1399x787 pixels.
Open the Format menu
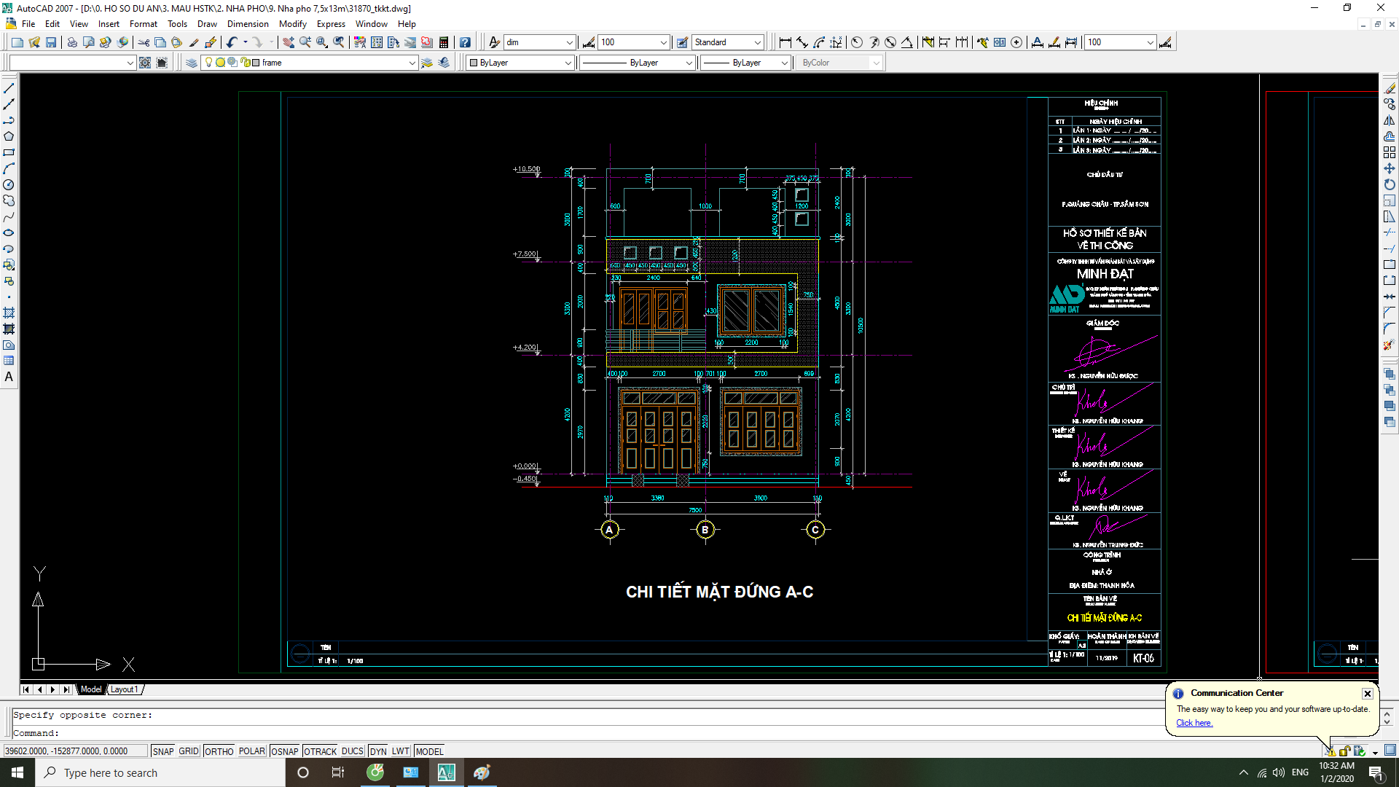(143, 24)
